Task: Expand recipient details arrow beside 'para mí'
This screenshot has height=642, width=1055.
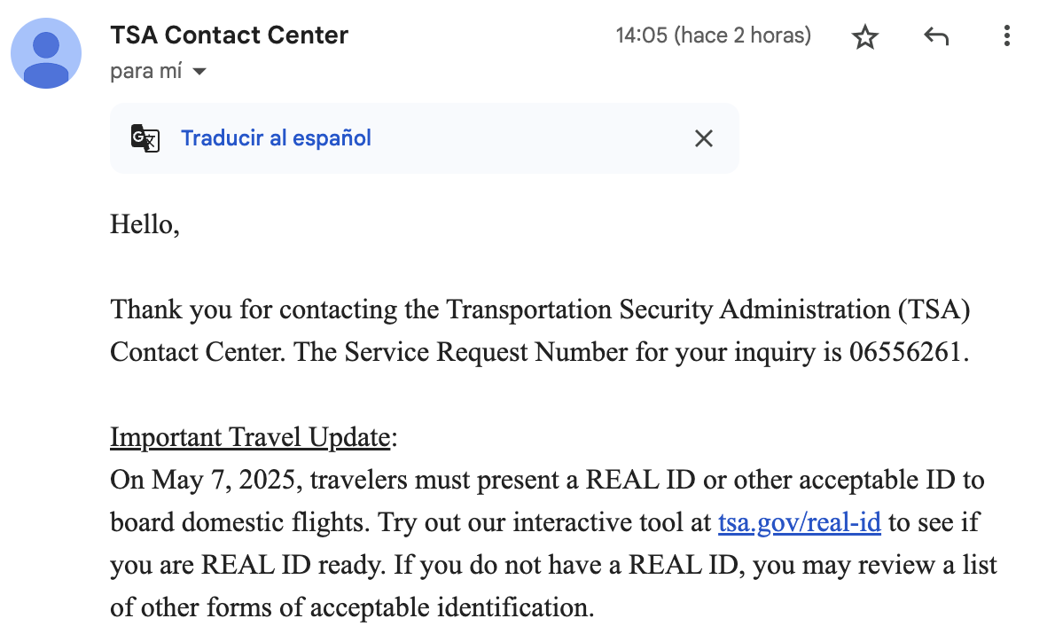Action: 199,71
